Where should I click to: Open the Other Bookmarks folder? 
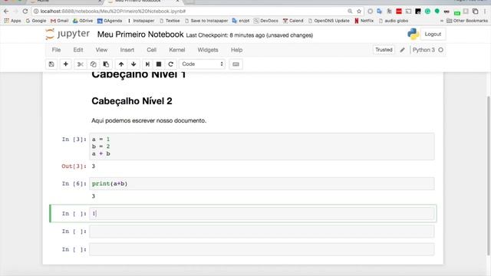pyautogui.click(x=467, y=21)
